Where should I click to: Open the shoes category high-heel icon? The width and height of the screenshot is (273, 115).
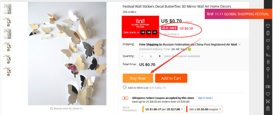[x=268, y=55]
